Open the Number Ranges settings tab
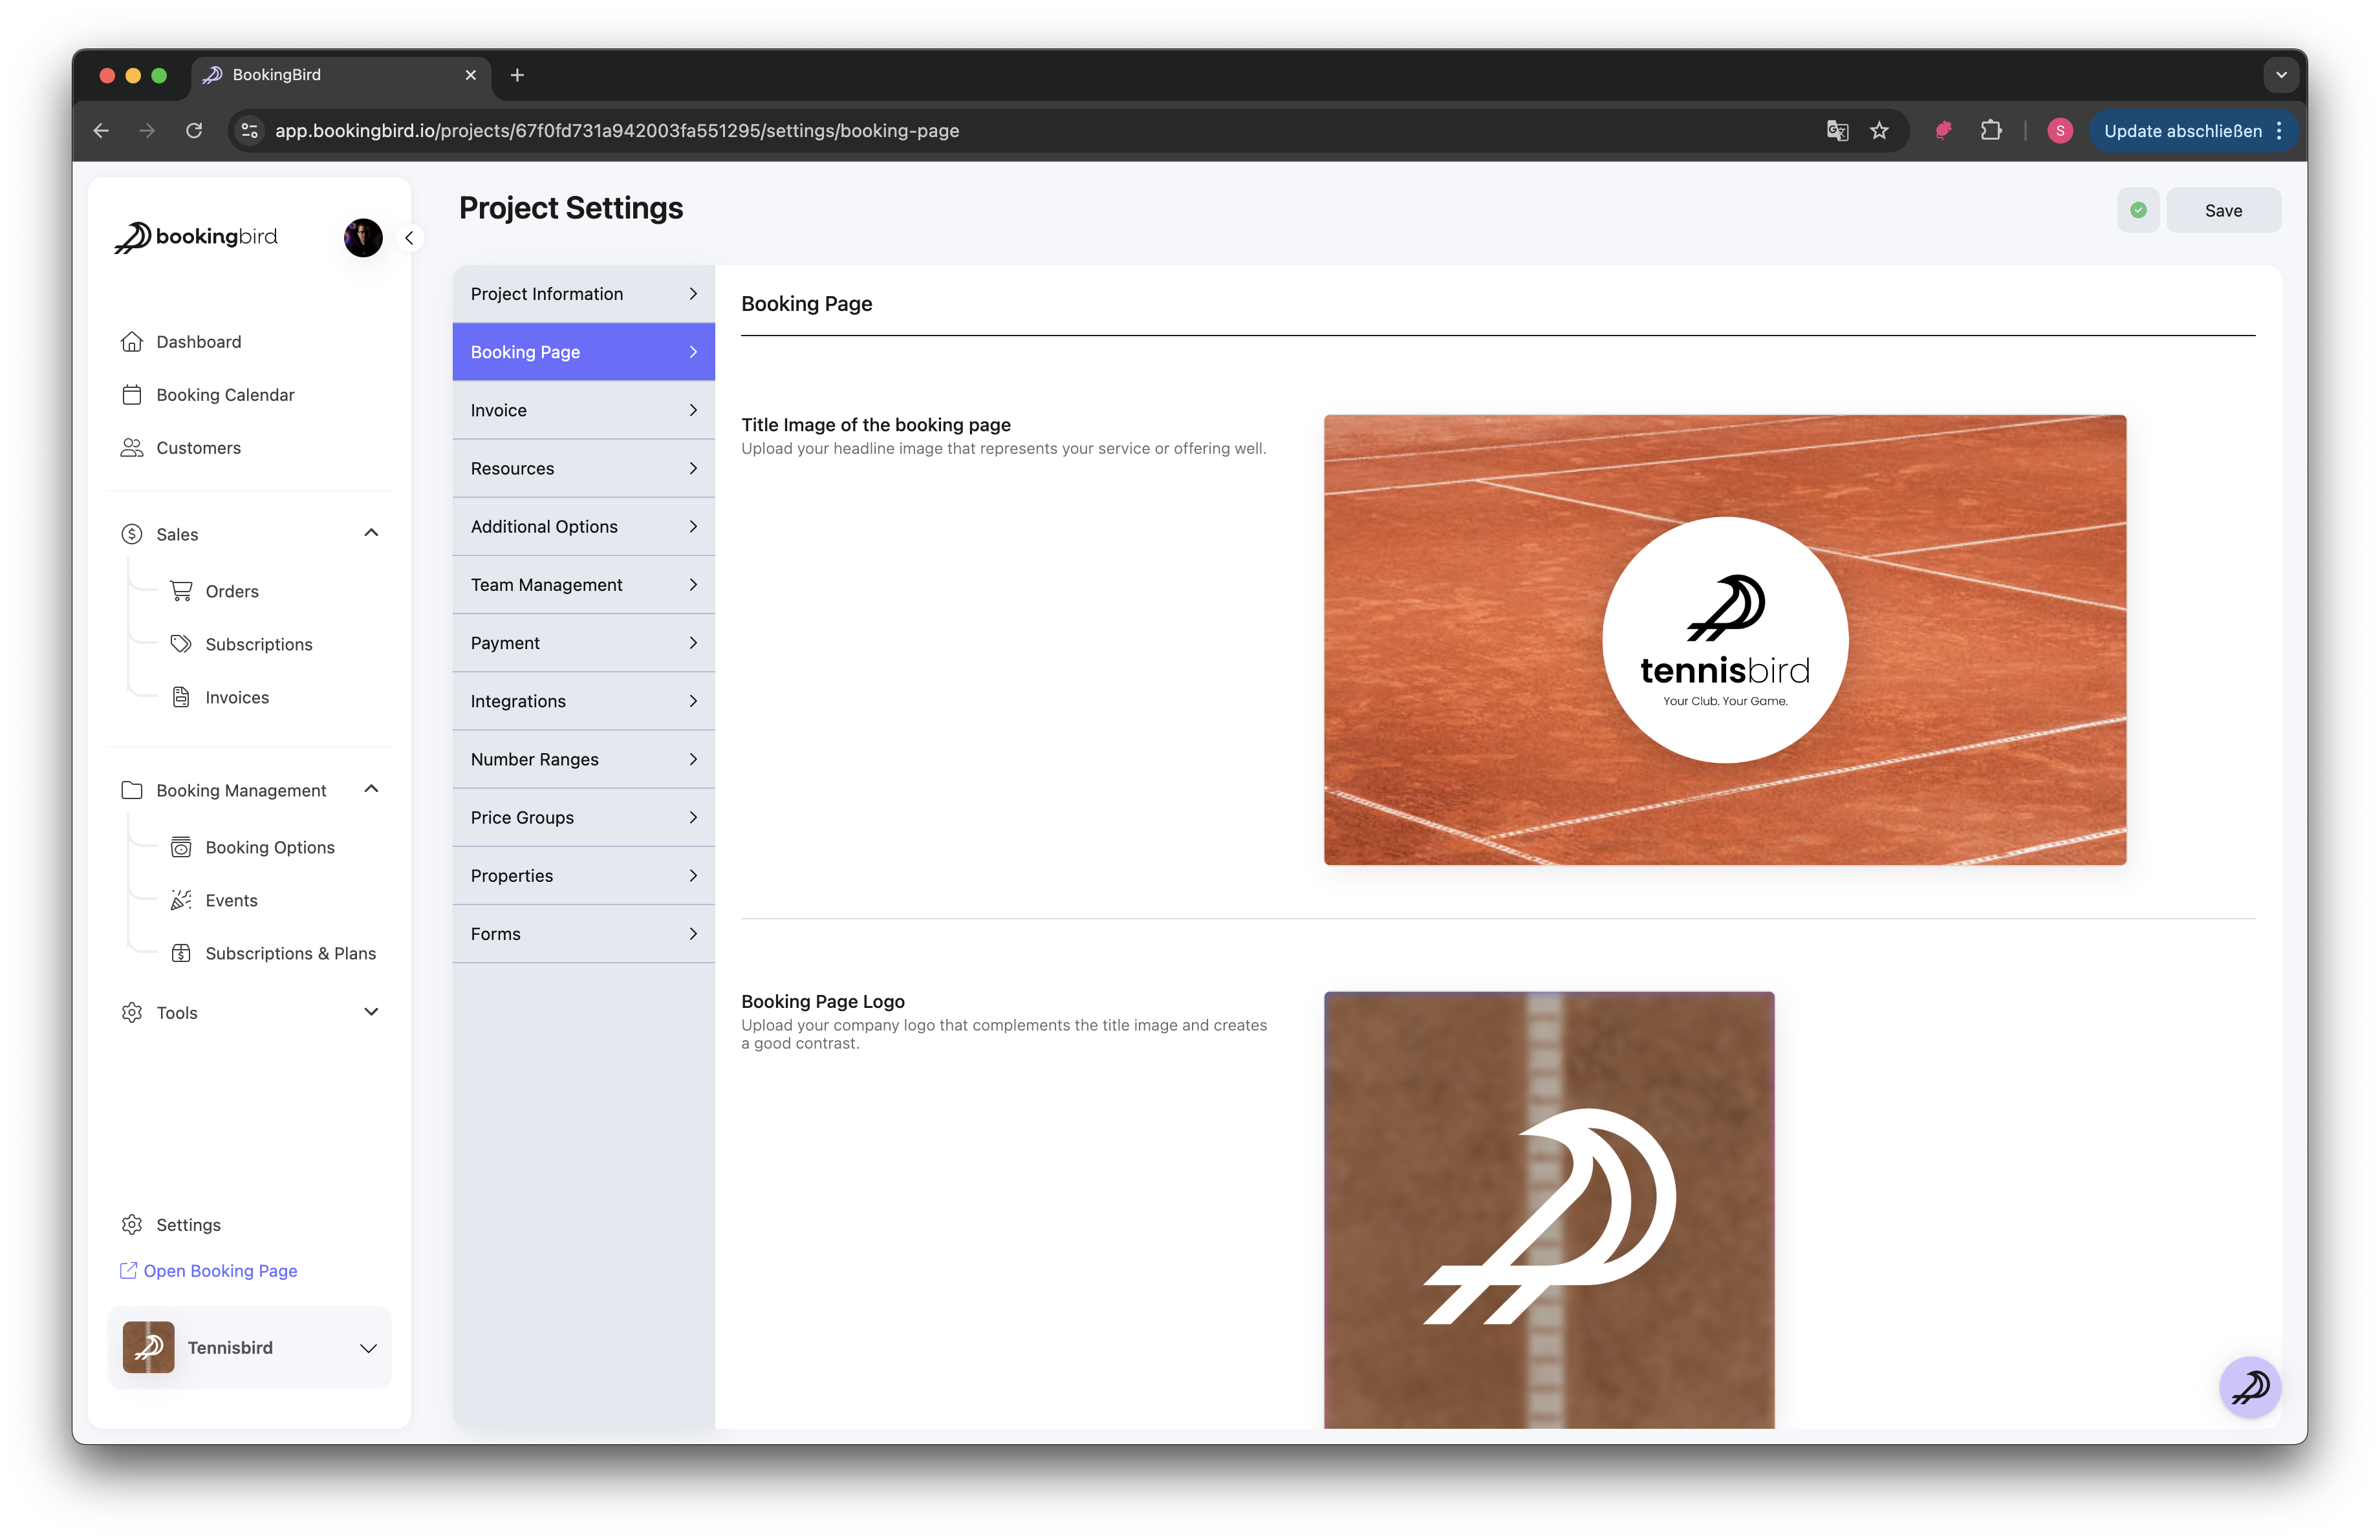 pyautogui.click(x=583, y=760)
